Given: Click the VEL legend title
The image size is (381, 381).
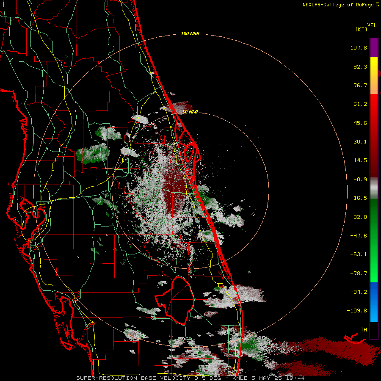Looking at the screenshot, I should tap(372, 25).
